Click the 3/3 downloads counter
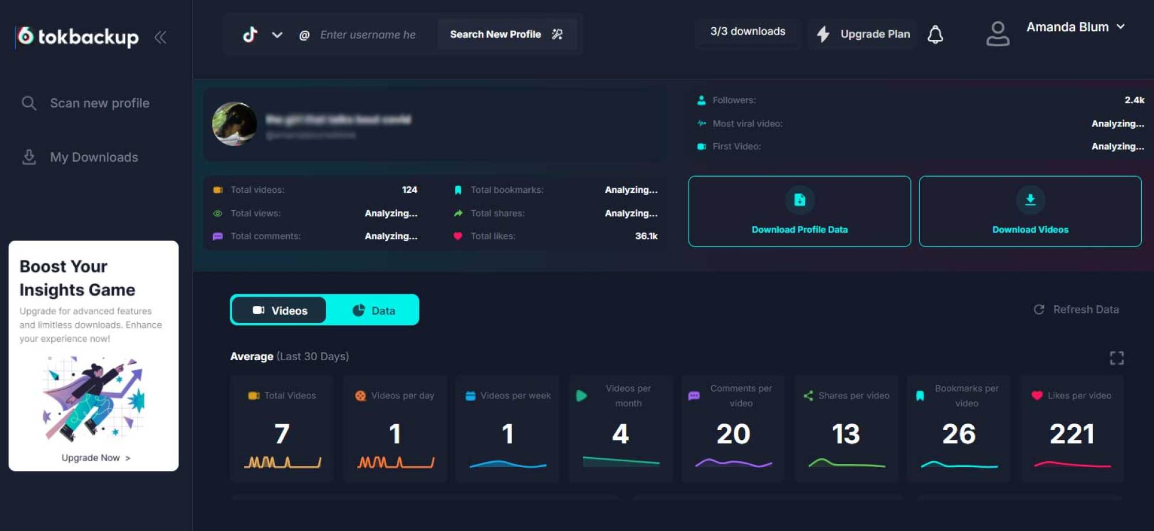This screenshot has width=1154, height=531. (x=748, y=32)
